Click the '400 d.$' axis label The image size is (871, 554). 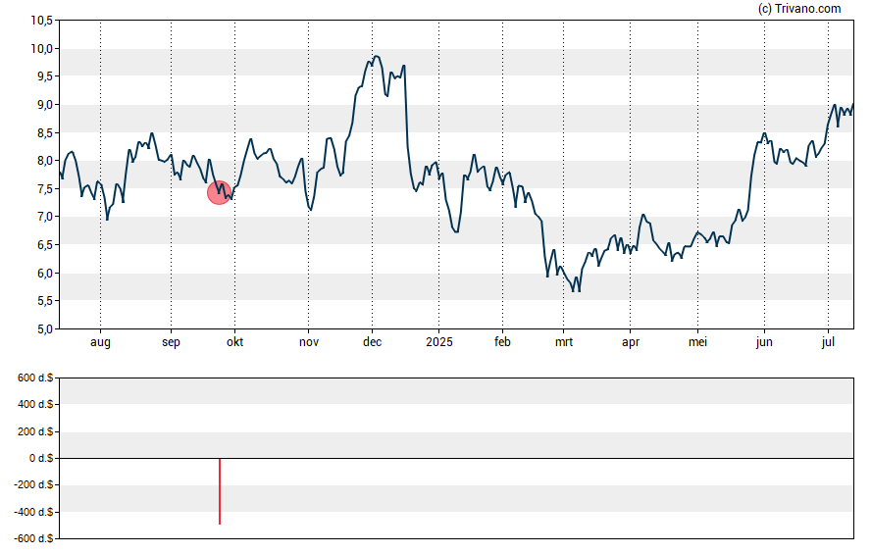35,405
